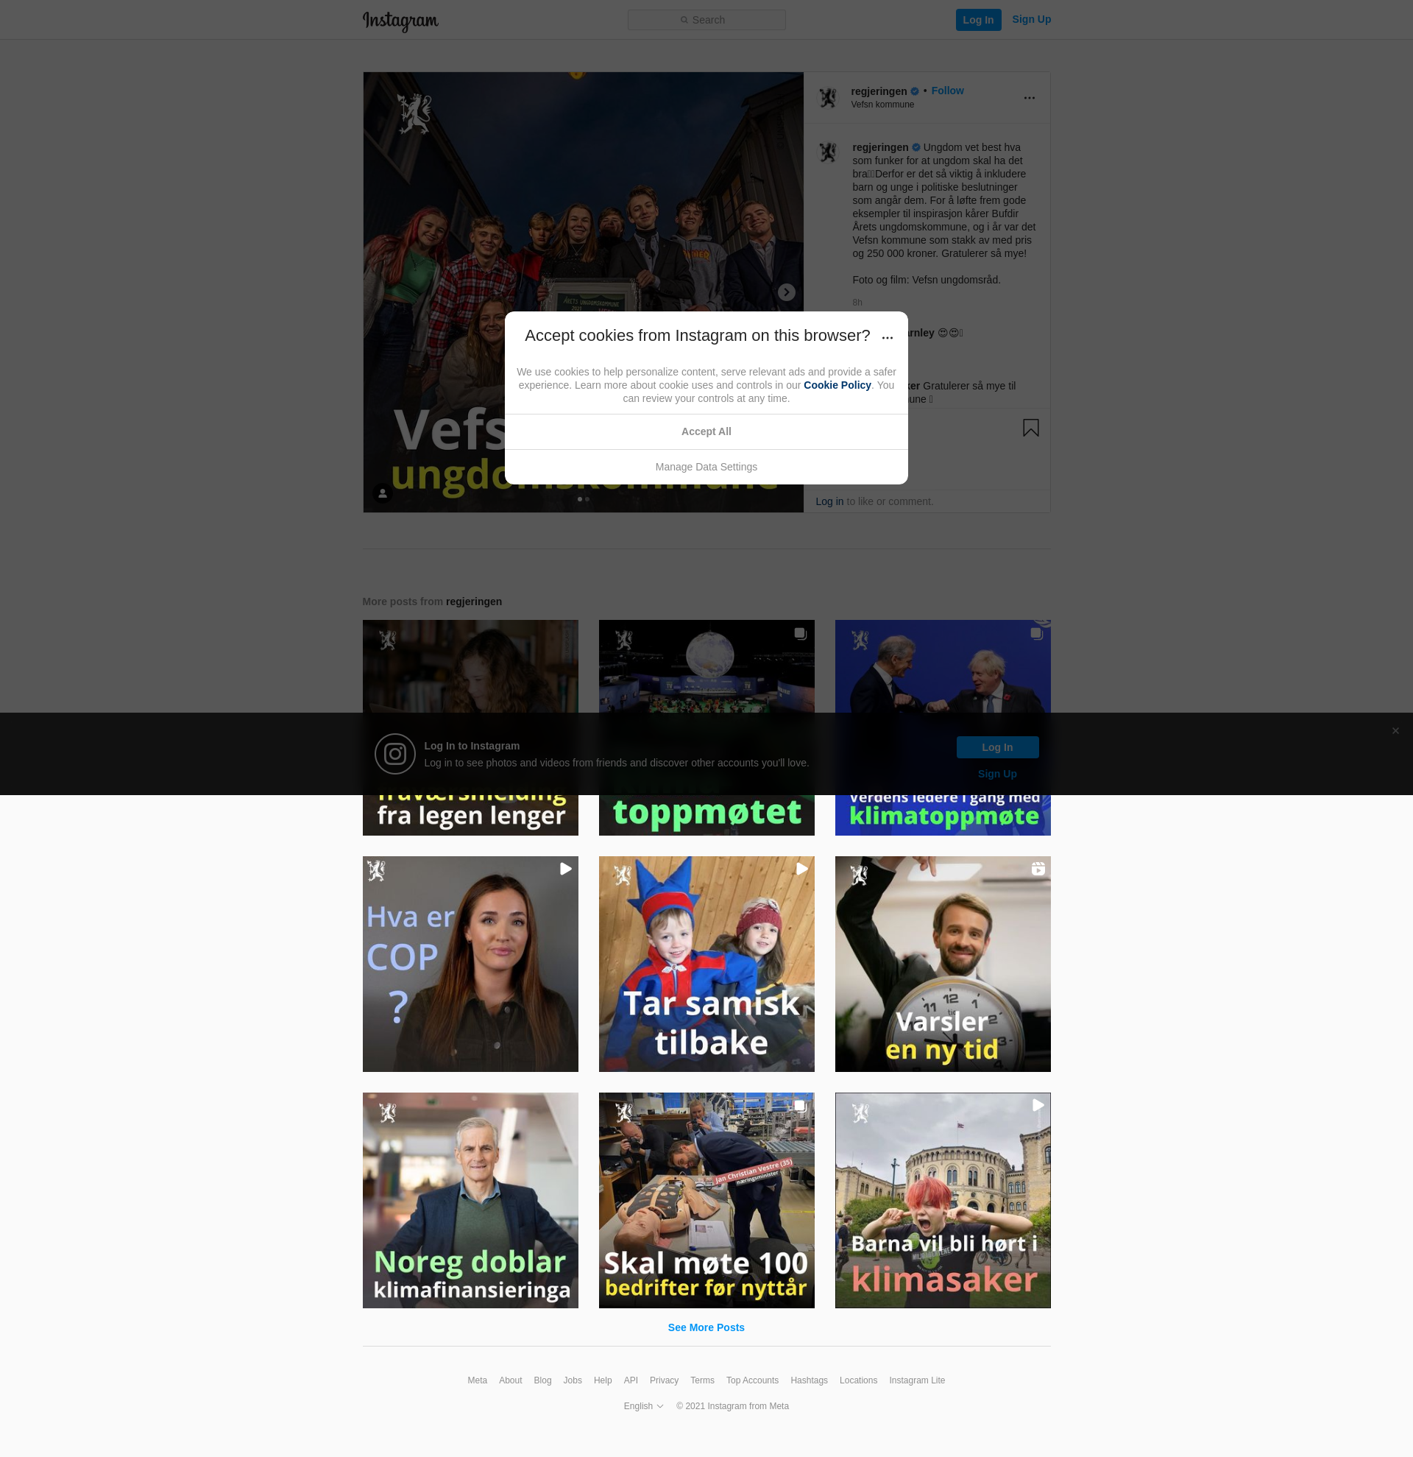Open 'Barna vil bli hørt' video post
Image resolution: width=1413 pixels, height=1457 pixels.
(943, 1201)
